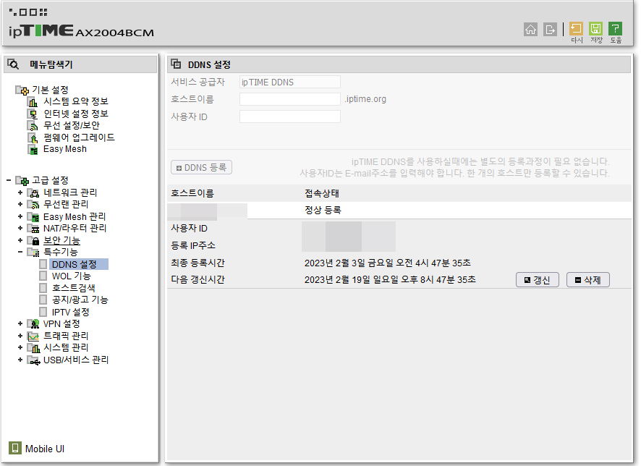Image resolution: width=641 pixels, height=466 pixels.
Task: Click the 트래픽 관리 graph icon
Action: coord(33,336)
